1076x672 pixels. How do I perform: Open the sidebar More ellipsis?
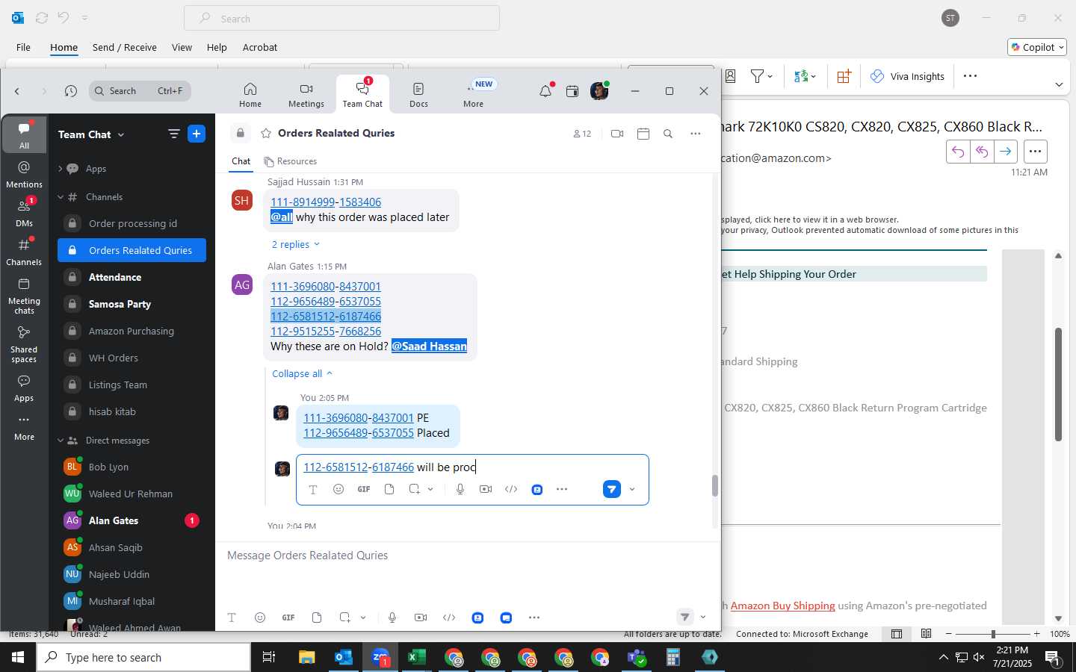tap(24, 427)
